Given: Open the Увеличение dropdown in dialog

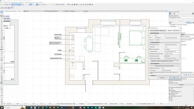Looking at the screenshot, I should pos(170,71).
